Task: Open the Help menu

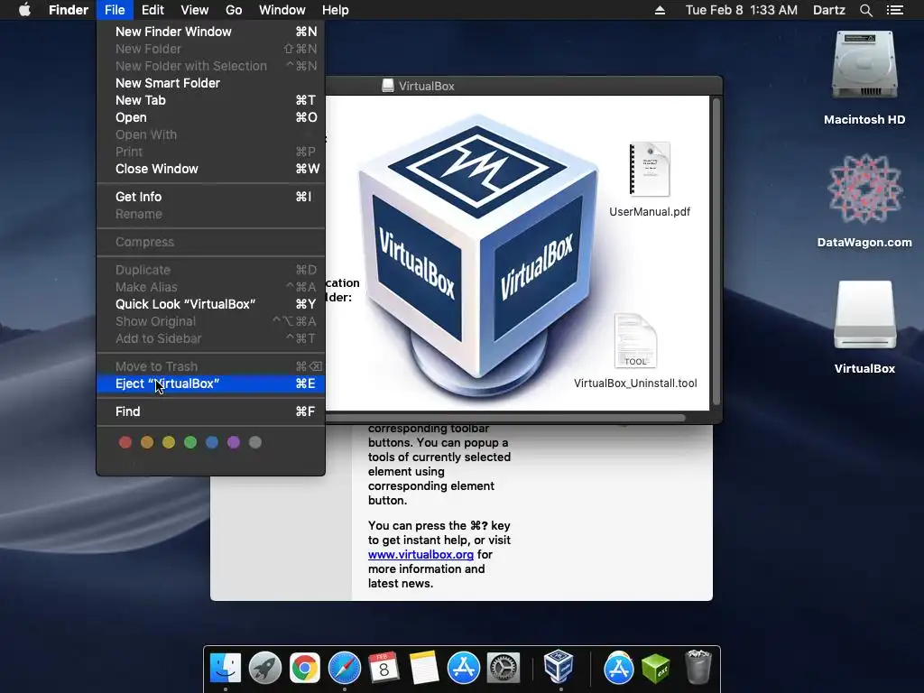Action: pos(336,10)
